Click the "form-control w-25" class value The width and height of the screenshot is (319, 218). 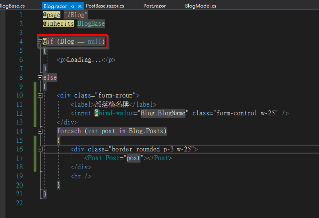(246, 113)
